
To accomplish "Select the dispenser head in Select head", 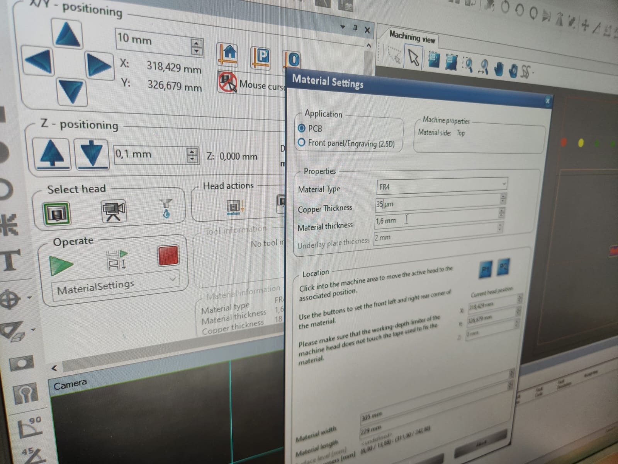I will (166, 209).
